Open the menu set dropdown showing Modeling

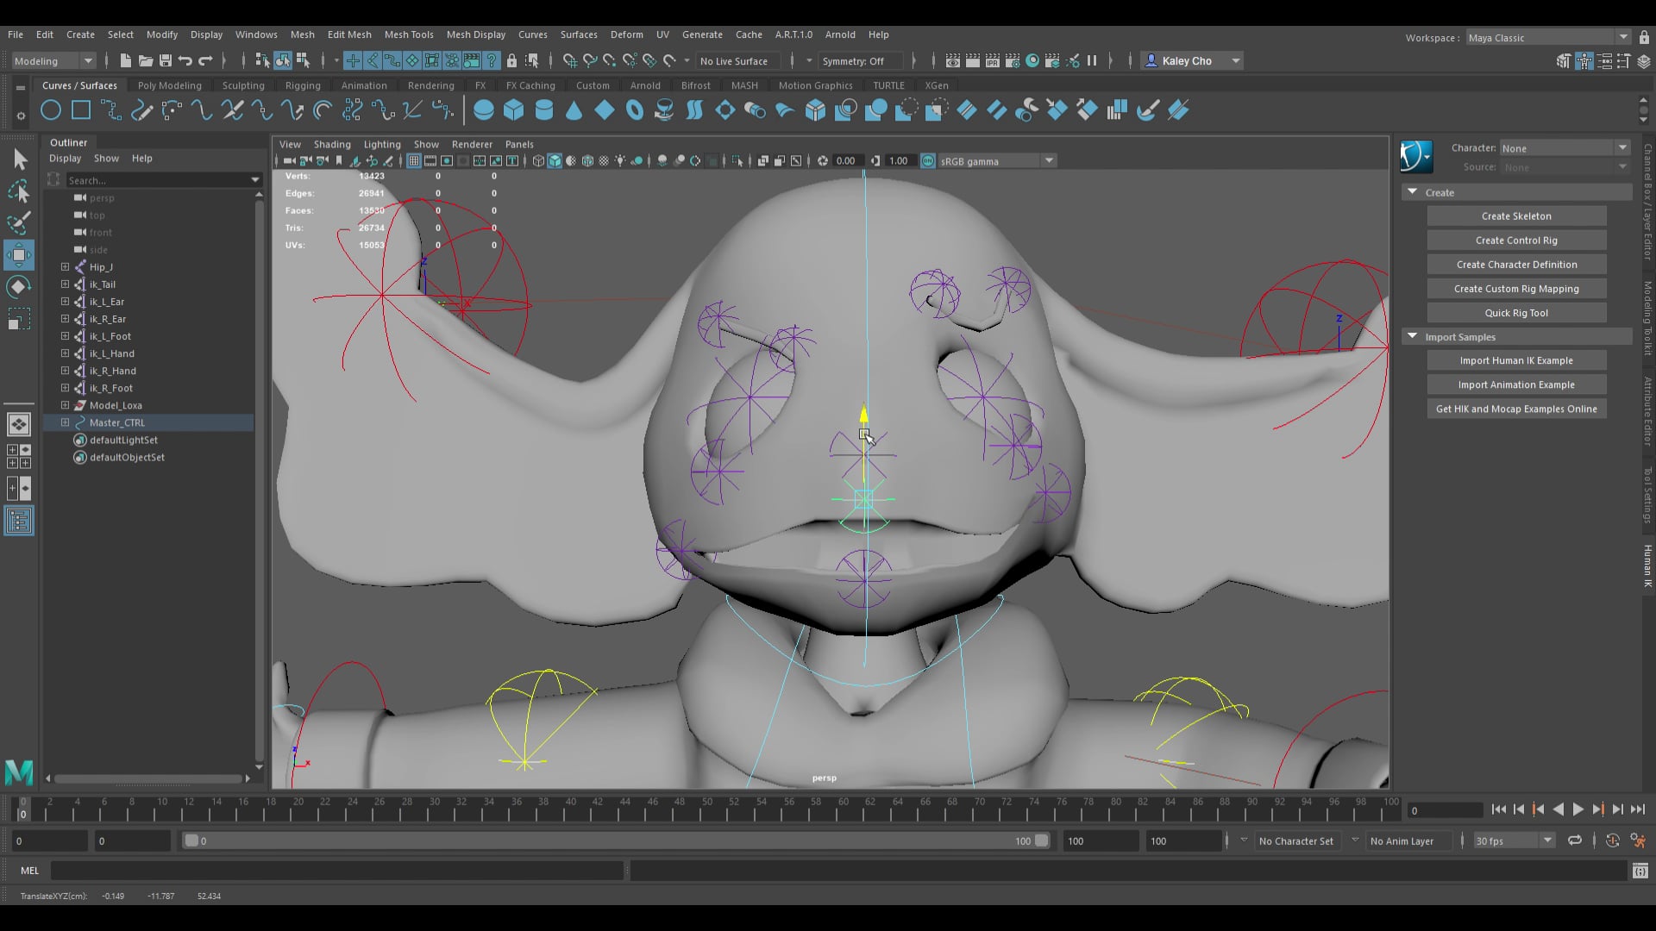[52, 60]
